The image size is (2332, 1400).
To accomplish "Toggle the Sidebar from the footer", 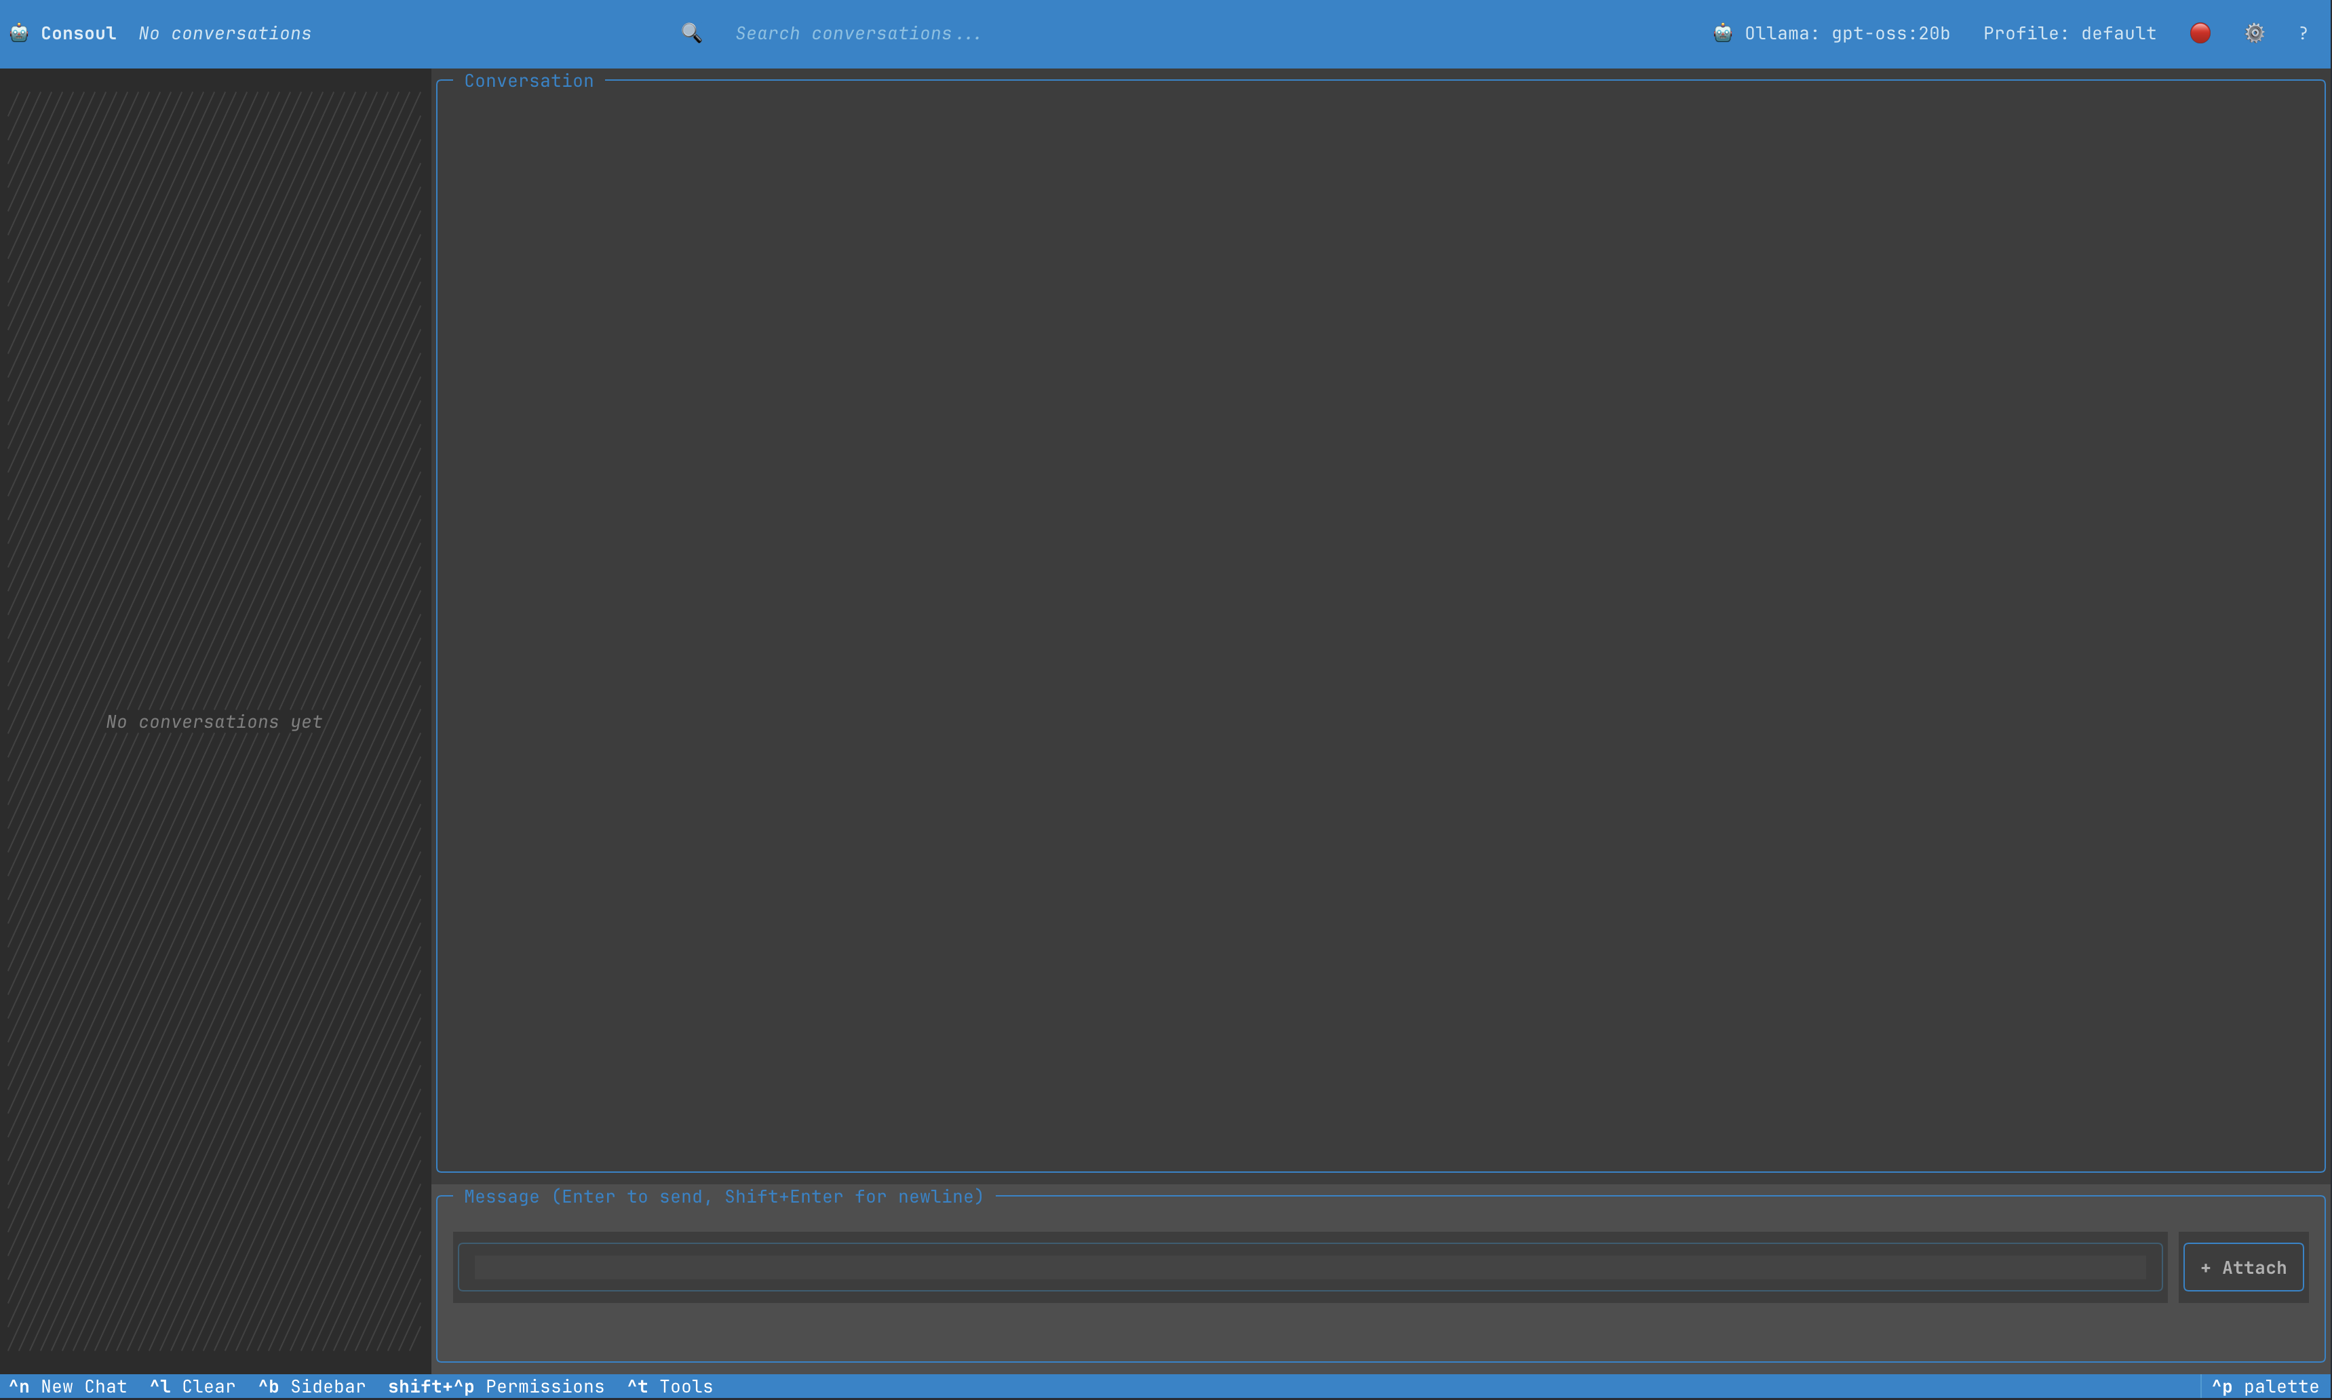I will [312, 1386].
